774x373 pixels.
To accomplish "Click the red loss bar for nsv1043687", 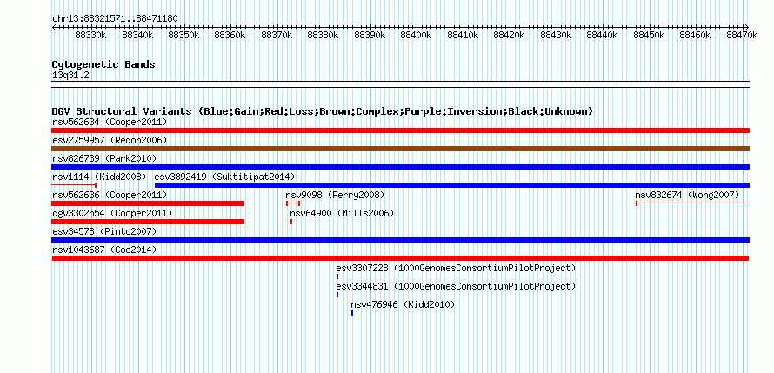I will click(x=400, y=258).
